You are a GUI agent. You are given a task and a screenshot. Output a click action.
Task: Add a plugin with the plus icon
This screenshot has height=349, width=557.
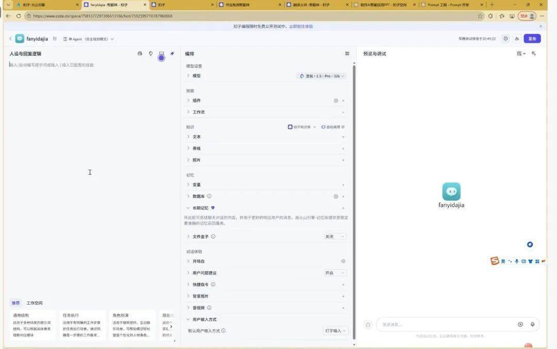tap(343, 101)
